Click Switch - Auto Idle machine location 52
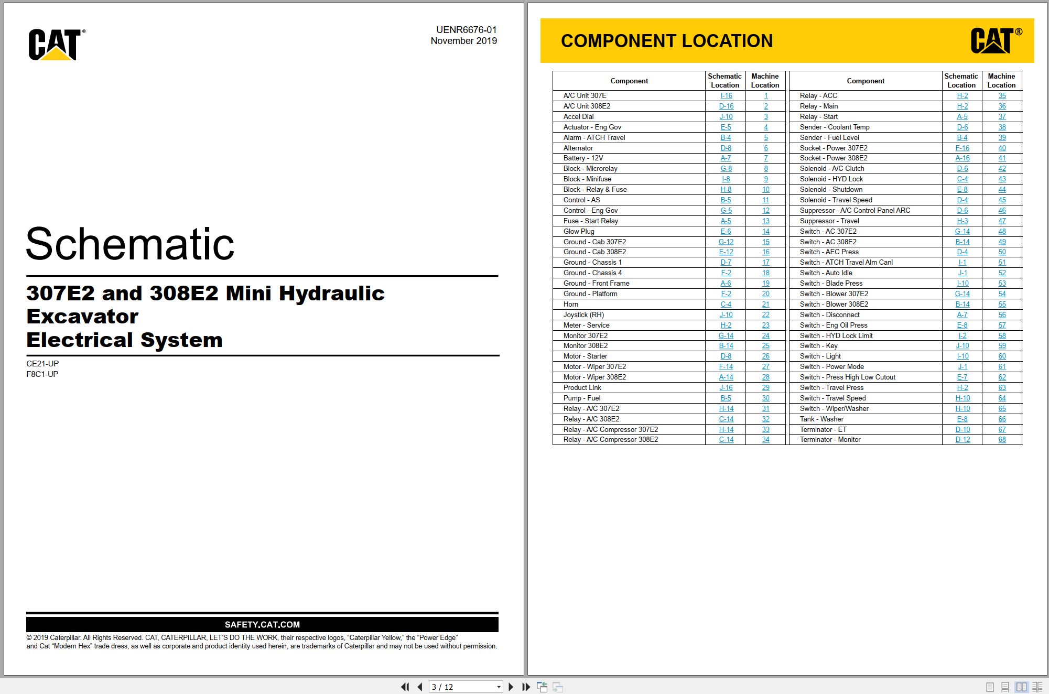1049x694 pixels. coord(1002,273)
